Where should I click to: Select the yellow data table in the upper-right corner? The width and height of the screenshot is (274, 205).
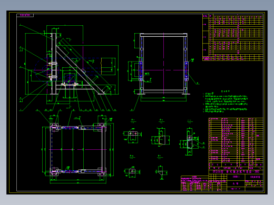coord(233,37)
